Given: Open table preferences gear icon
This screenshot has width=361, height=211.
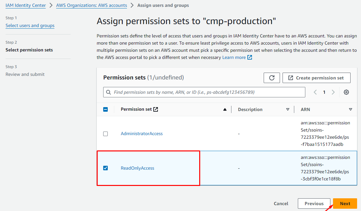Looking at the screenshot, I should (x=346, y=92).
